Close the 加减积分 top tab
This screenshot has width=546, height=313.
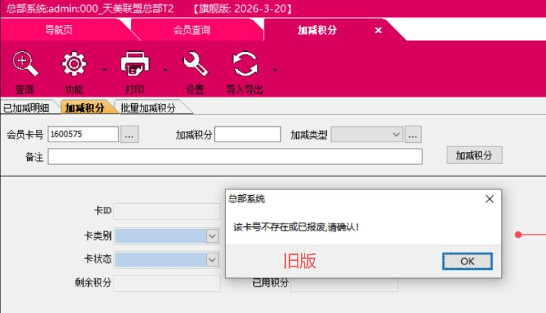(x=379, y=31)
